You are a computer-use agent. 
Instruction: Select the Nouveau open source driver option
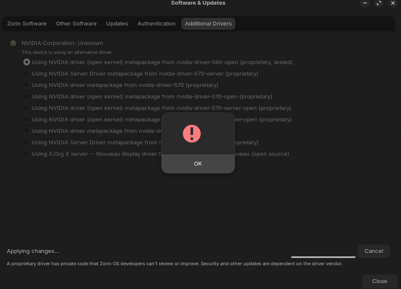(27, 154)
